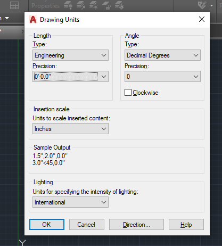This screenshot has height=246, width=222.
Task: Click the Table icon in the ribbon
Action: (x=14, y=5)
